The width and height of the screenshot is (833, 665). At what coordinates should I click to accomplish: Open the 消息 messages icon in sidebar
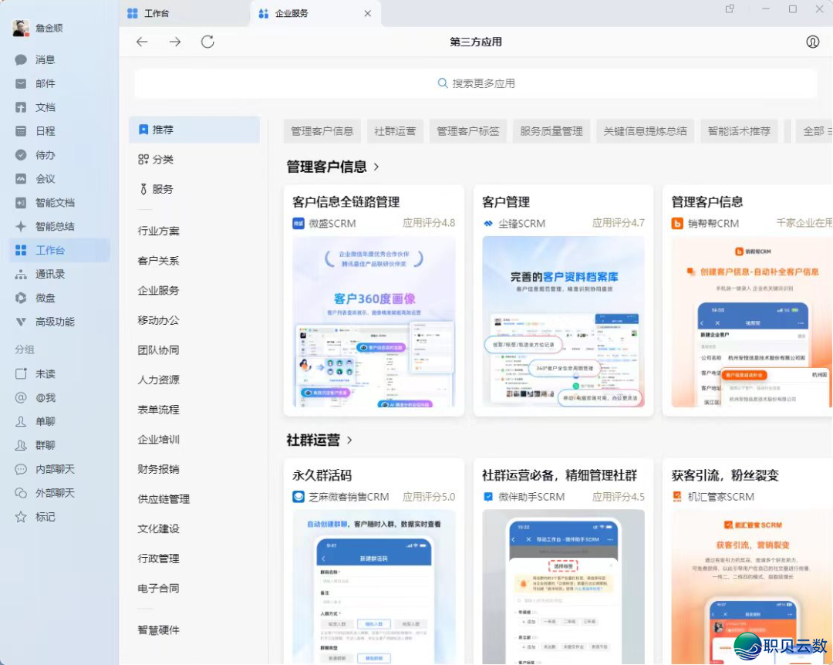[x=21, y=59]
